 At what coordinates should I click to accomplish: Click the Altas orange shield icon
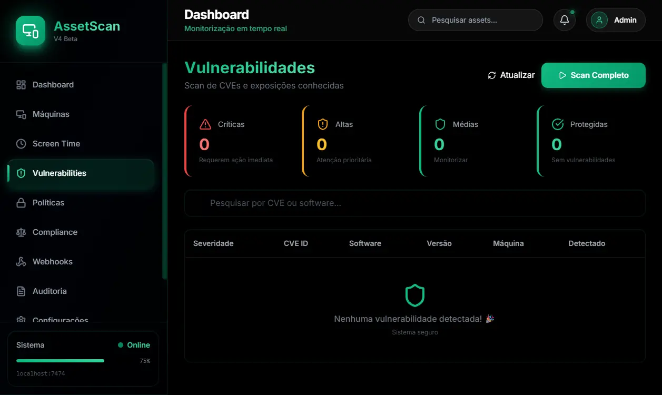pyautogui.click(x=323, y=124)
